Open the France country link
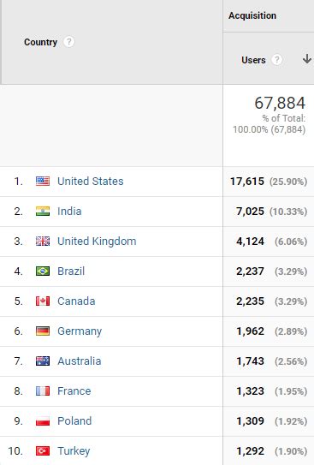Screen dimensions: 314x465 pyautogui.click(x=74, y=390)
